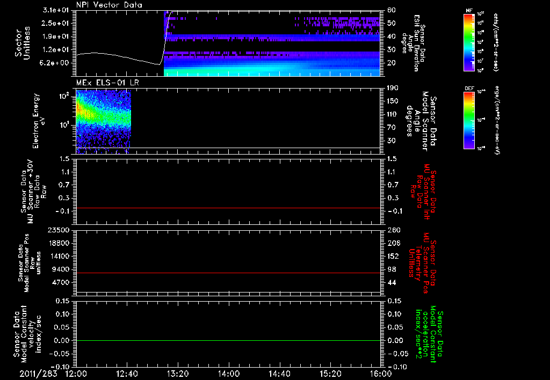
Task: Click the NF flux color bar
Action: click(469, 42)
